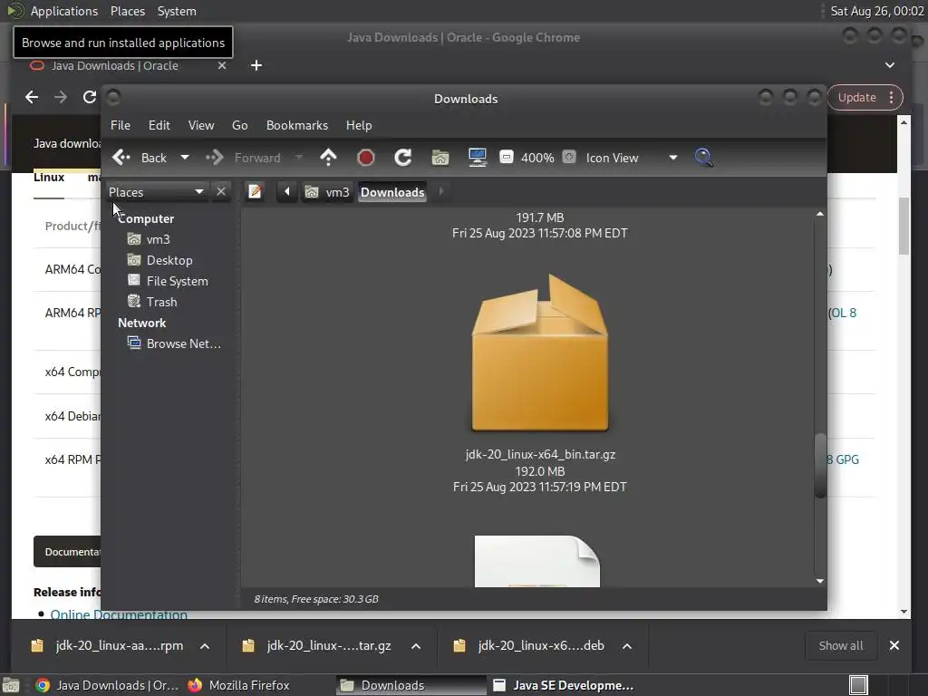Open vm3 home in sidebar
This screenshot has width=928, height=696.
158,239
